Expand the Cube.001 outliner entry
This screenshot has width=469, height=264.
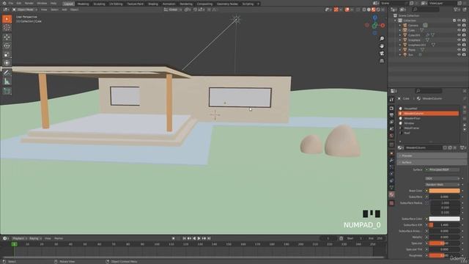[x=400, y=35]
